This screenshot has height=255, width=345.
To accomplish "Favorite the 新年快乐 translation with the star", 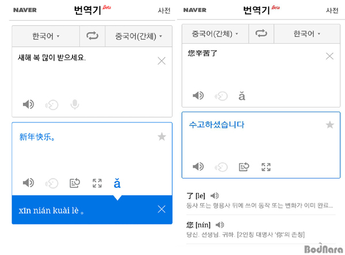I will click(162, 137).
